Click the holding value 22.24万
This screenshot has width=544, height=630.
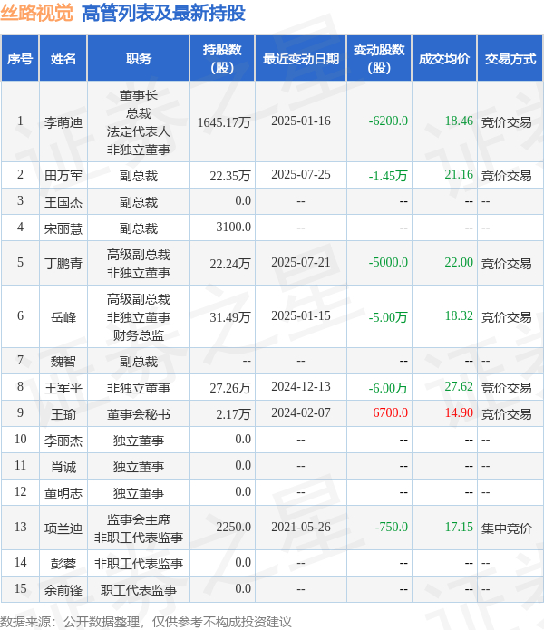point(230,264)
